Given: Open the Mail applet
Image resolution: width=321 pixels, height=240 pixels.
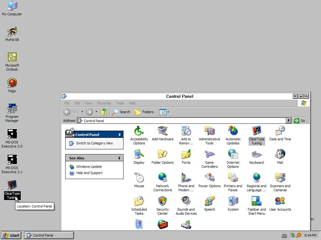Looking at the screenshot, I should click(280, 157).
